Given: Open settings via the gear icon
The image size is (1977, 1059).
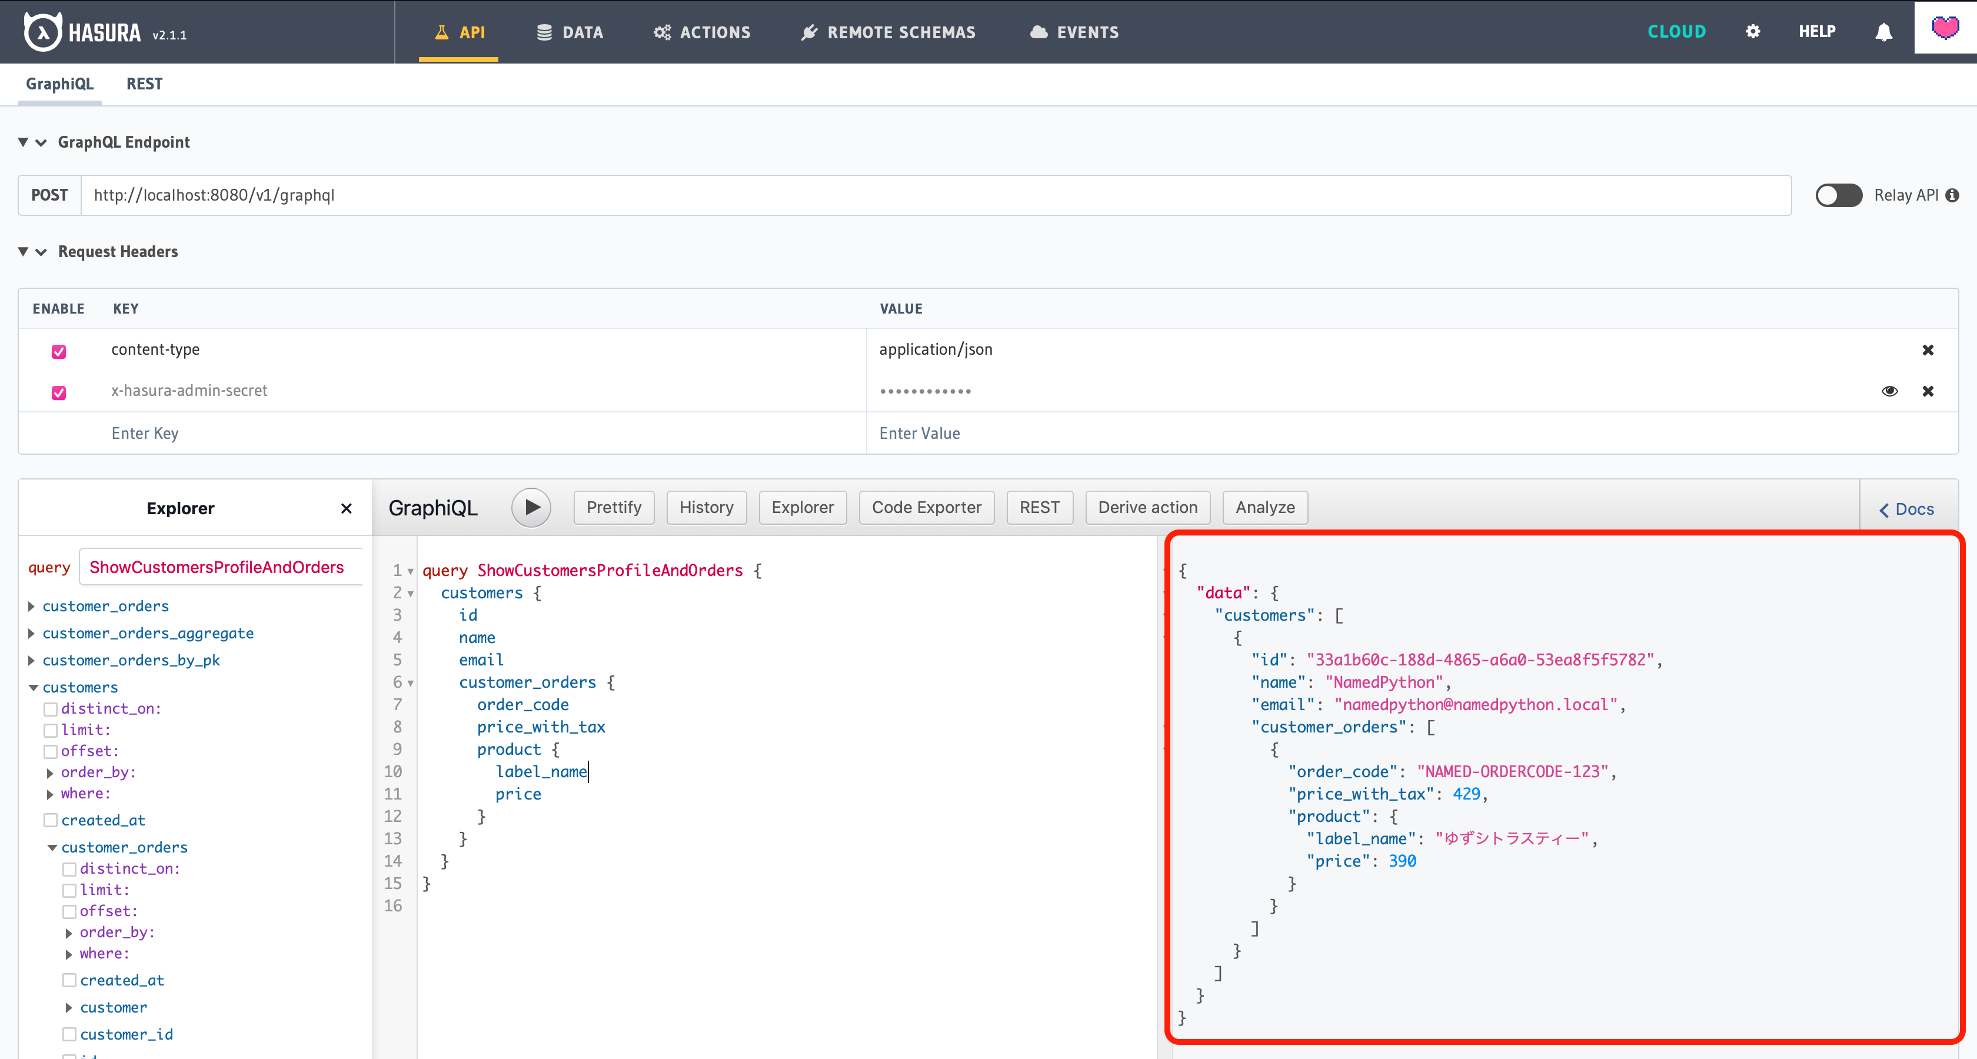Looking at the screenshot, I should coord(1752,31).
